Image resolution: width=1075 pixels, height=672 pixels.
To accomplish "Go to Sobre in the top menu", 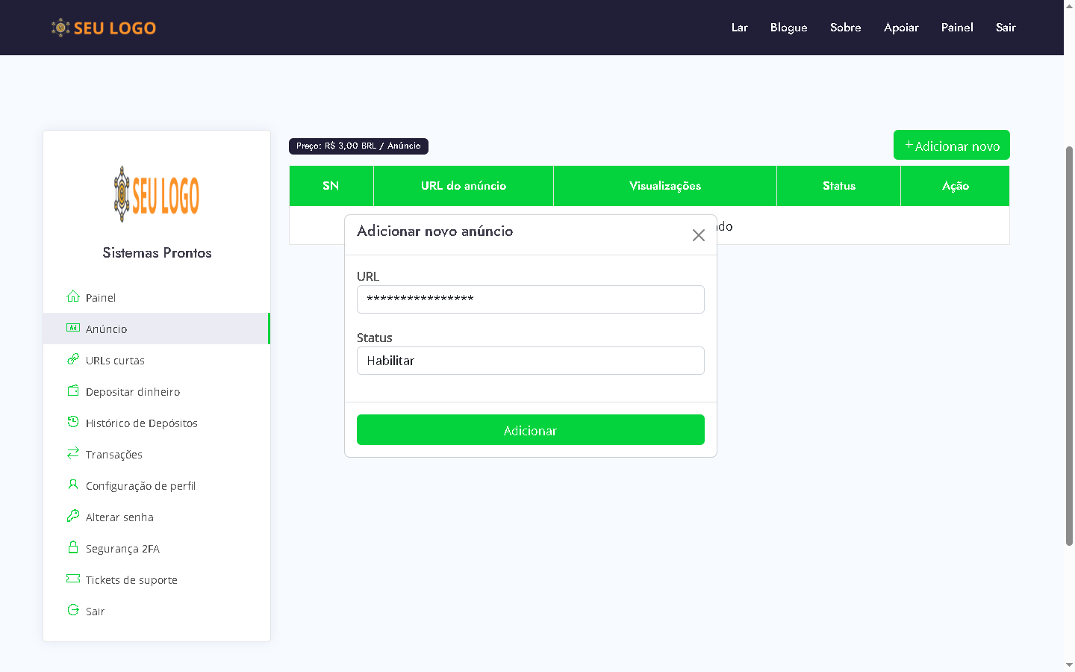I will pyautogui.click(x=845, y=28).
